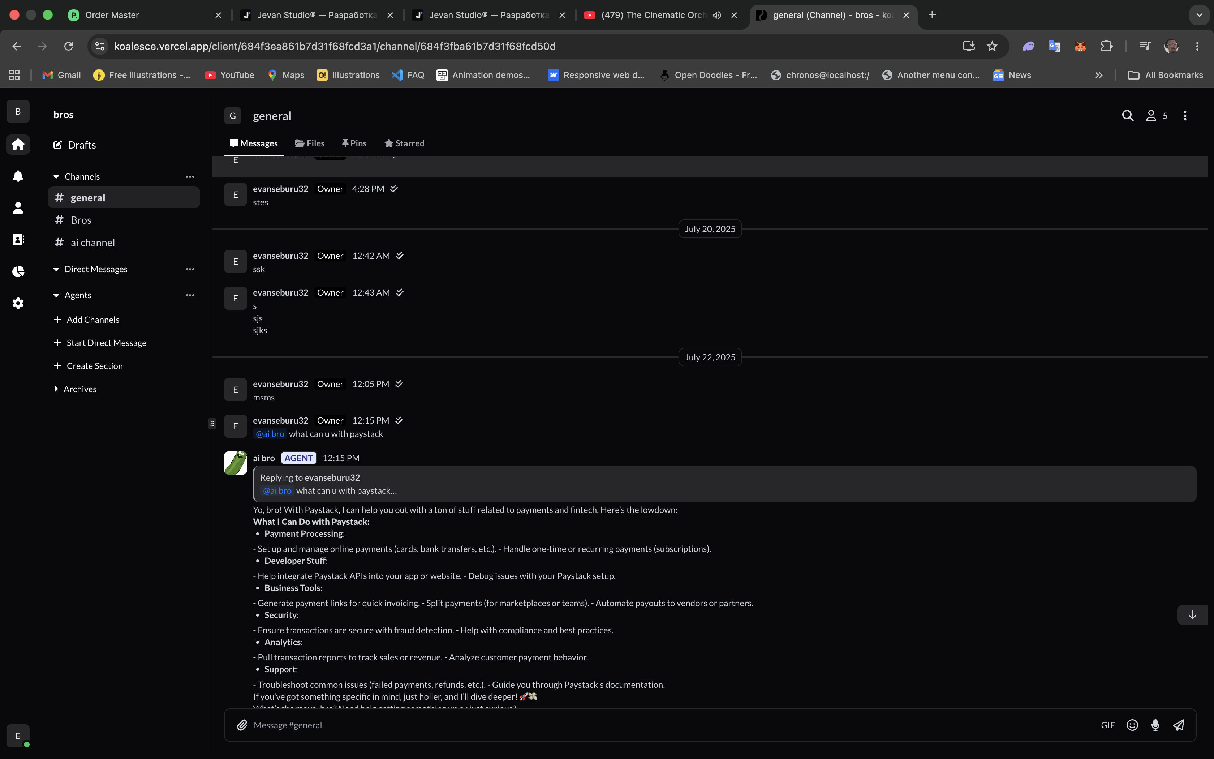The height and width of the screenshot is (759, 1214).
Task: Open ai bro agent avatar
Action: tap(235, 463)
